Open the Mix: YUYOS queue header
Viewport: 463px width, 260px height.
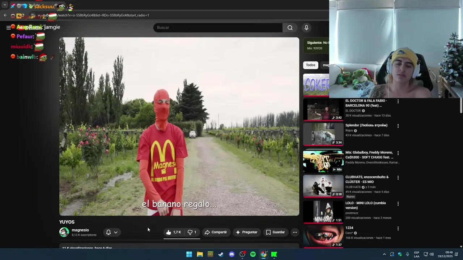pos(316,45)
